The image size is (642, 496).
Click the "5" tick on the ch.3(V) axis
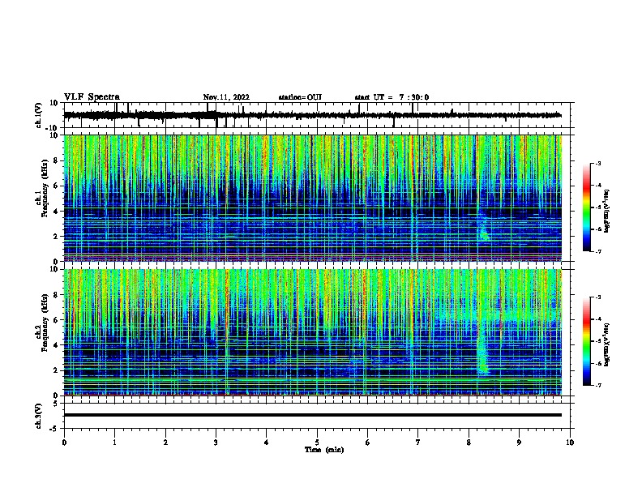pyautogui.click(x=56, y=404)
